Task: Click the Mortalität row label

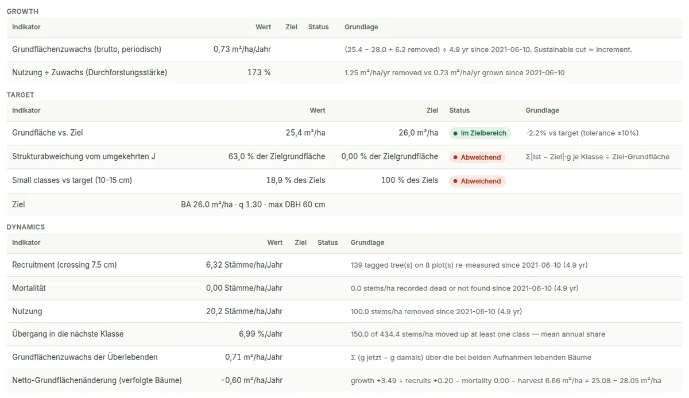Action: 29,288
